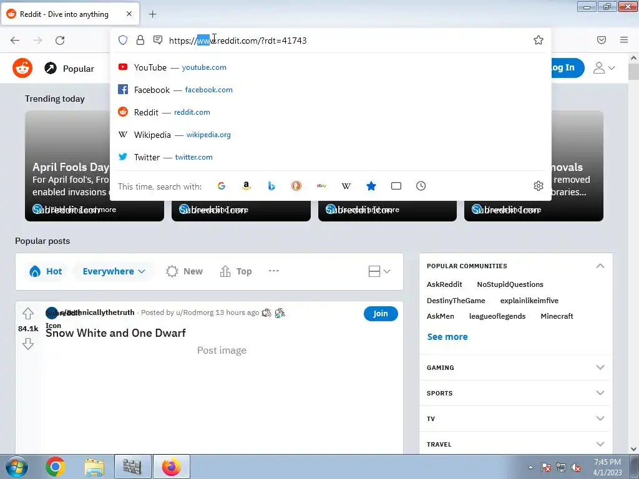Open the post layout view dropdown
The height and width of the screenshot is (479, 639).
[x=379, y=271]
